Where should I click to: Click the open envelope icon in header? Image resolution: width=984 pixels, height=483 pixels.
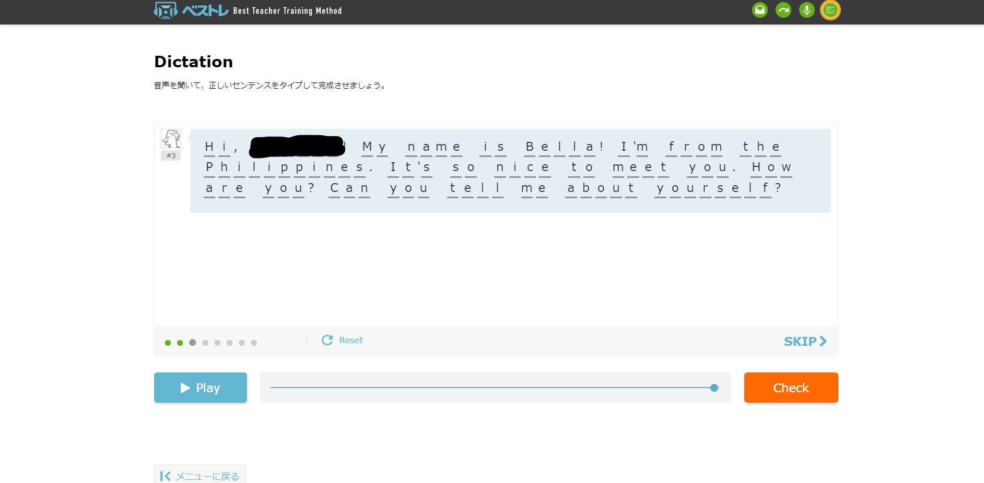pos(759,10)
